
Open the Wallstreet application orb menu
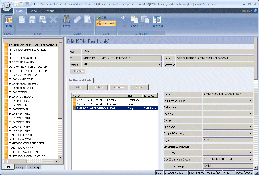click(7, 7)
